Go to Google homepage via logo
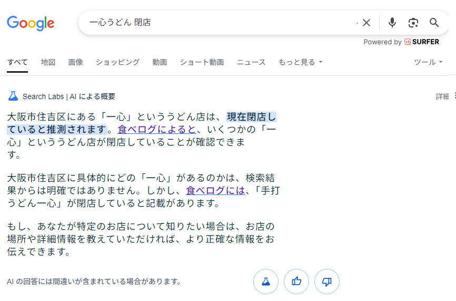456x301 pixels. pyautogui.click(x=31, y=23)
